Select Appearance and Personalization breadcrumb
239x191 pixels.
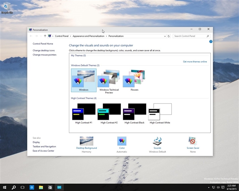88,36
